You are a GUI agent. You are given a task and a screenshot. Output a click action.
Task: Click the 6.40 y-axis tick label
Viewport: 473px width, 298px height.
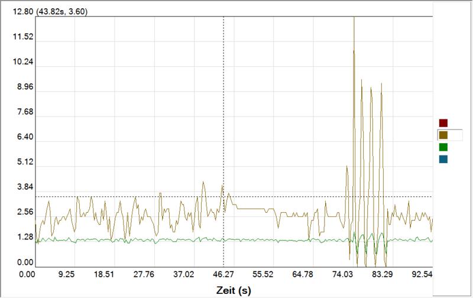click(x=11, y=137)
